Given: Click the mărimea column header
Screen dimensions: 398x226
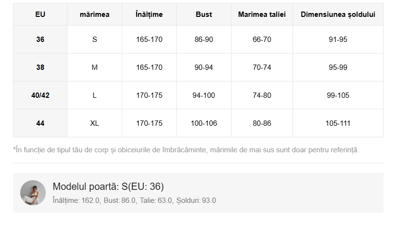Looking at the screenshot, I should pyautogui.click(x=94, y=14).
